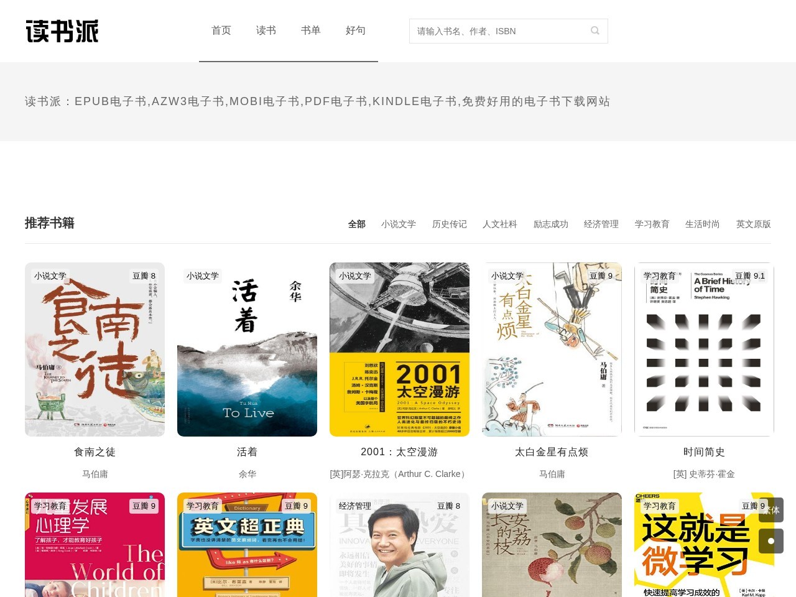The height and width of the screenshot is (597, 796).
Task: Click the 太白金星有点烦 title link
Action: [x=552, y=452]
